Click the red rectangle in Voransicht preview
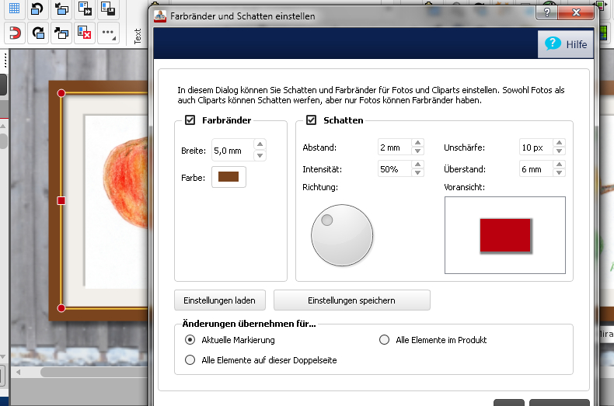614x406 pixels. point(505,235)
